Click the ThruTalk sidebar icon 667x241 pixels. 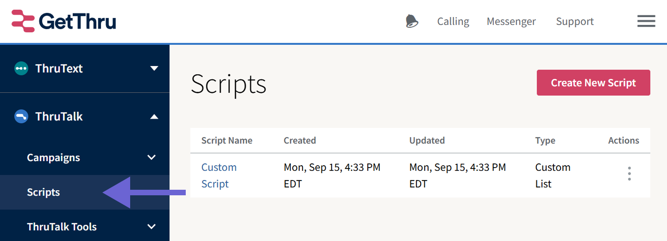coord(21,116)
